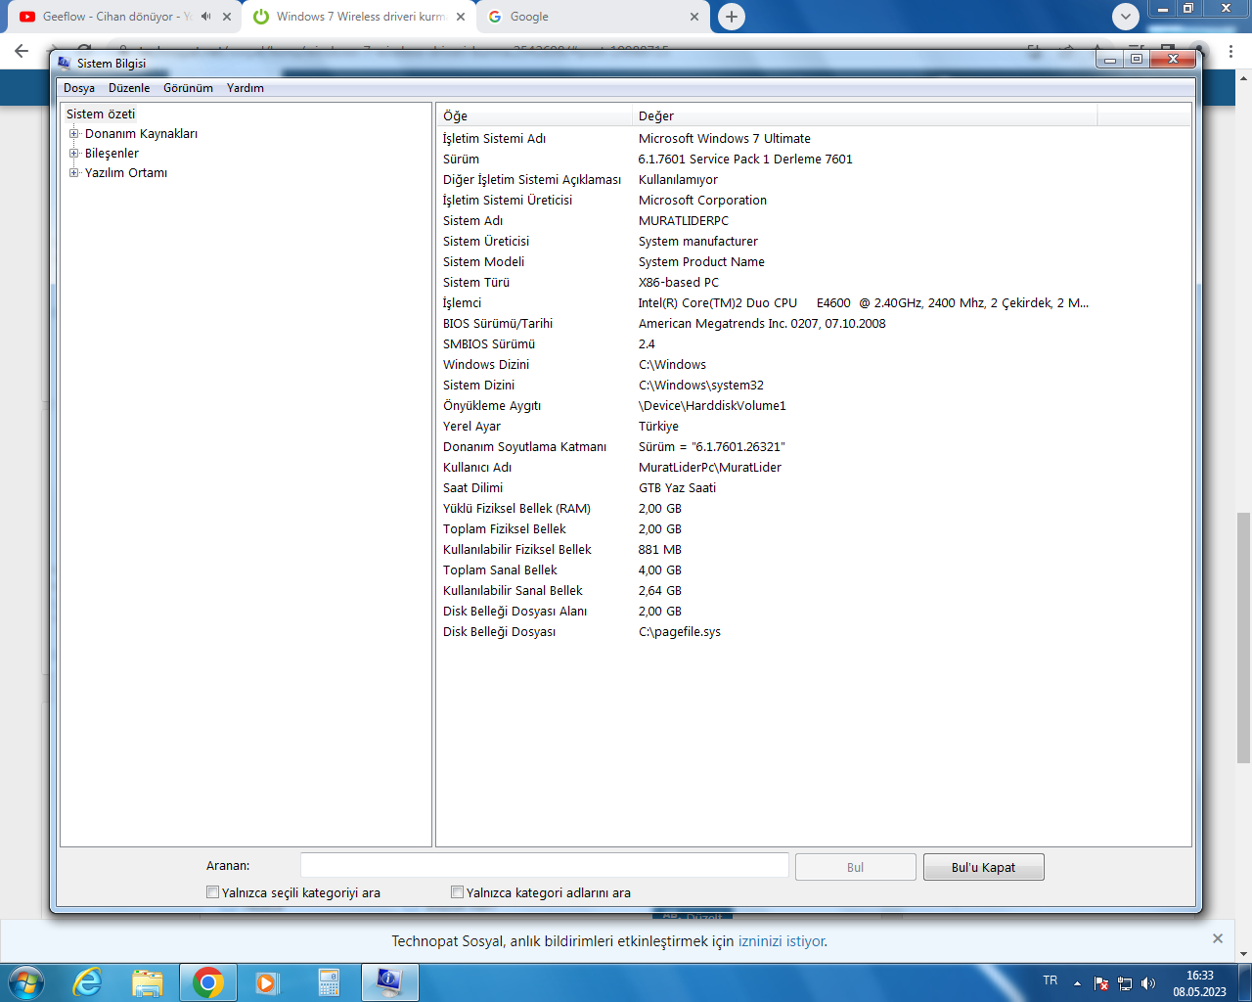
Task: Select the 'İşlemci' row
Action: tap(814, 303)
